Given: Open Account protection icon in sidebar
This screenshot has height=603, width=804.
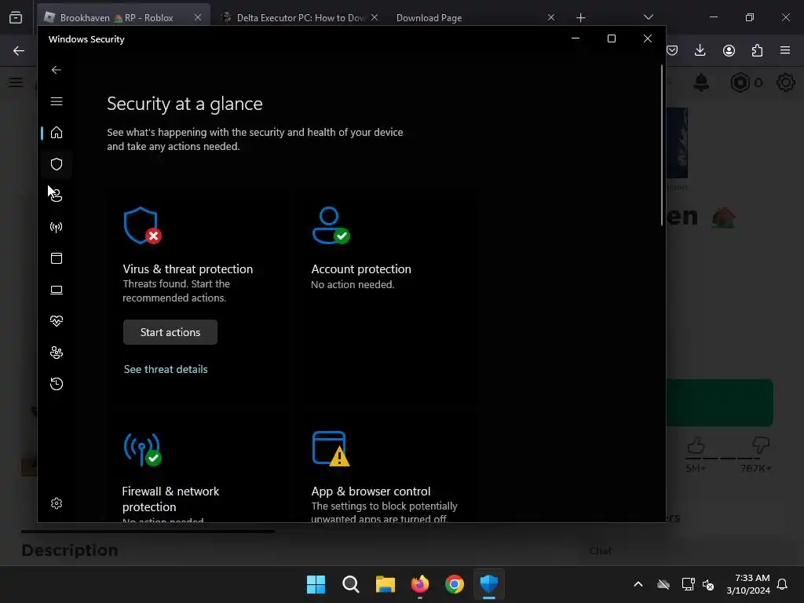Looking at the screenshot, I should (57, 196).
